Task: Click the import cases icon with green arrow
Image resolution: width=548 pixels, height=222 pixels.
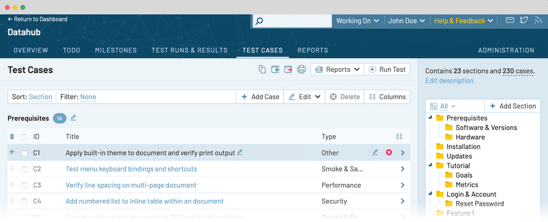Action: point(275,70)
